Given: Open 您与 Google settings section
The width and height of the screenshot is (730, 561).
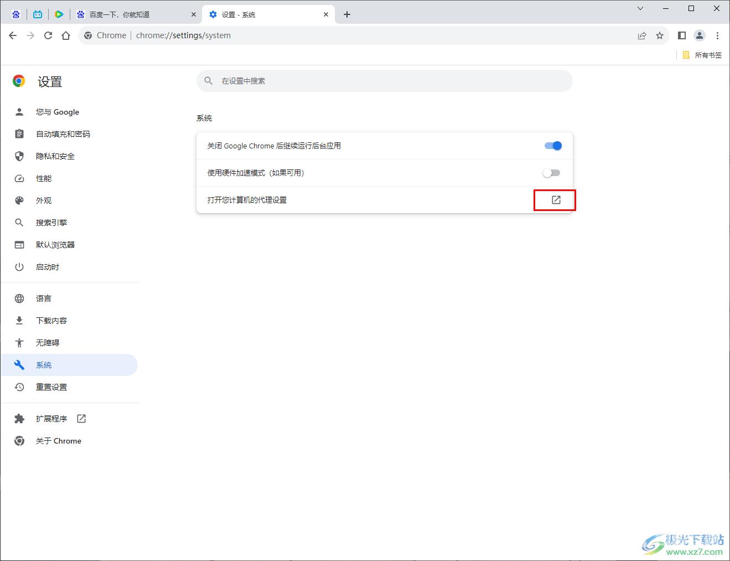Looking at the screenshot, I should click(69, 112).
